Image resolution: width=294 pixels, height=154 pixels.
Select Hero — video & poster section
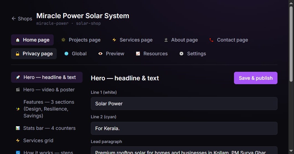click(47, 90)
